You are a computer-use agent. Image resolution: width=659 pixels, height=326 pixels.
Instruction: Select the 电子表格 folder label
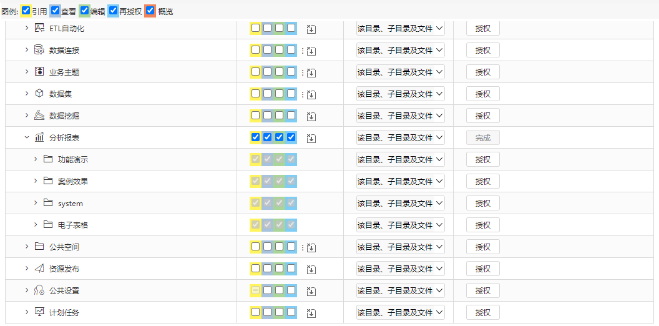point(73,225)
